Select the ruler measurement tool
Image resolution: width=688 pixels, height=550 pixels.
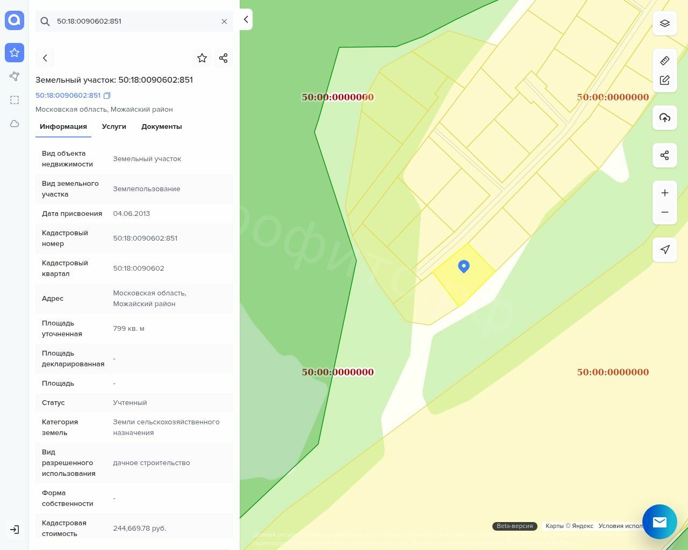(x=665, y=61)
